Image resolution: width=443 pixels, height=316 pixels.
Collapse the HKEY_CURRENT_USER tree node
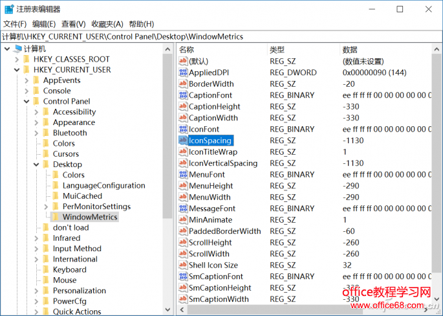16,70
